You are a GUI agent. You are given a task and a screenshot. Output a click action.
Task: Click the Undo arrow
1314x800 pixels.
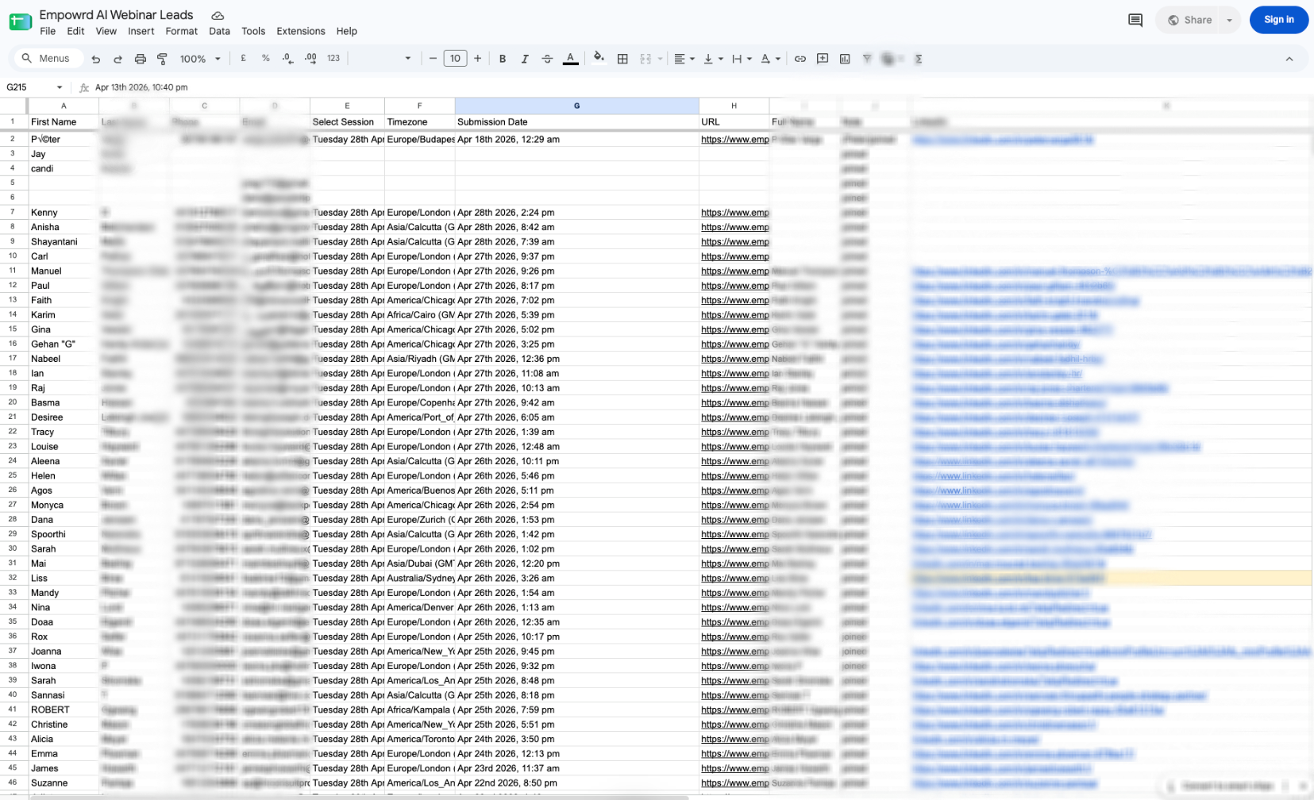[95, 59]
